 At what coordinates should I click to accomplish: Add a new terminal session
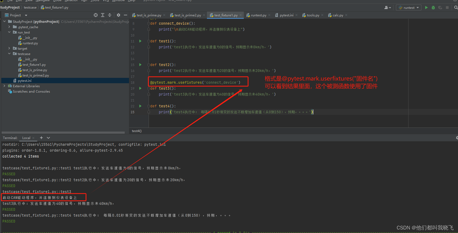pos(41,138)
